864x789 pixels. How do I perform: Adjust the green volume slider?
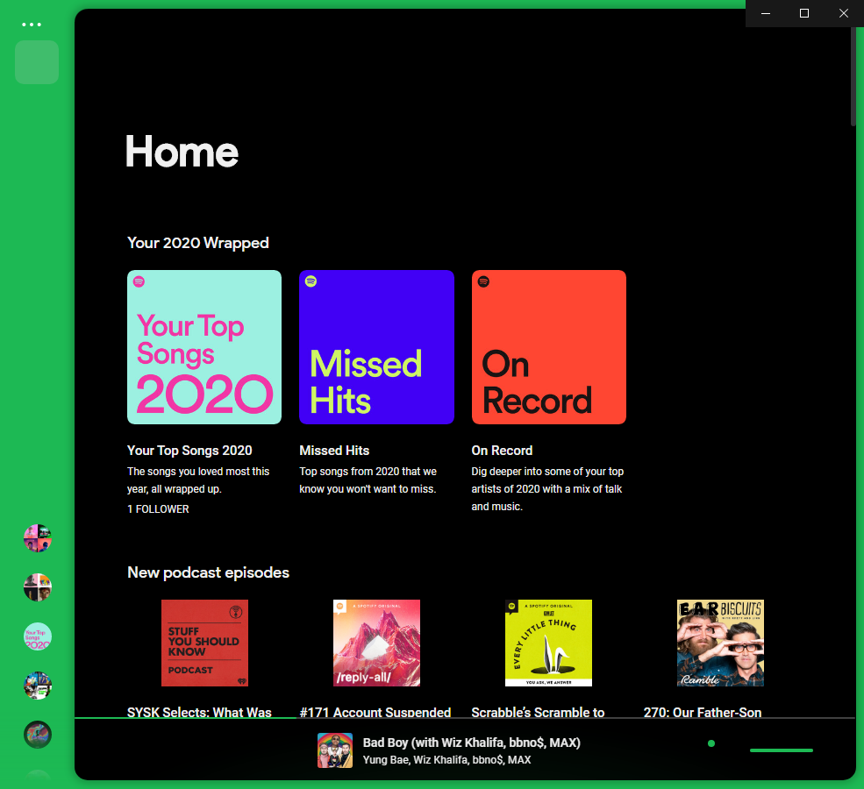[x=781, y=750]
